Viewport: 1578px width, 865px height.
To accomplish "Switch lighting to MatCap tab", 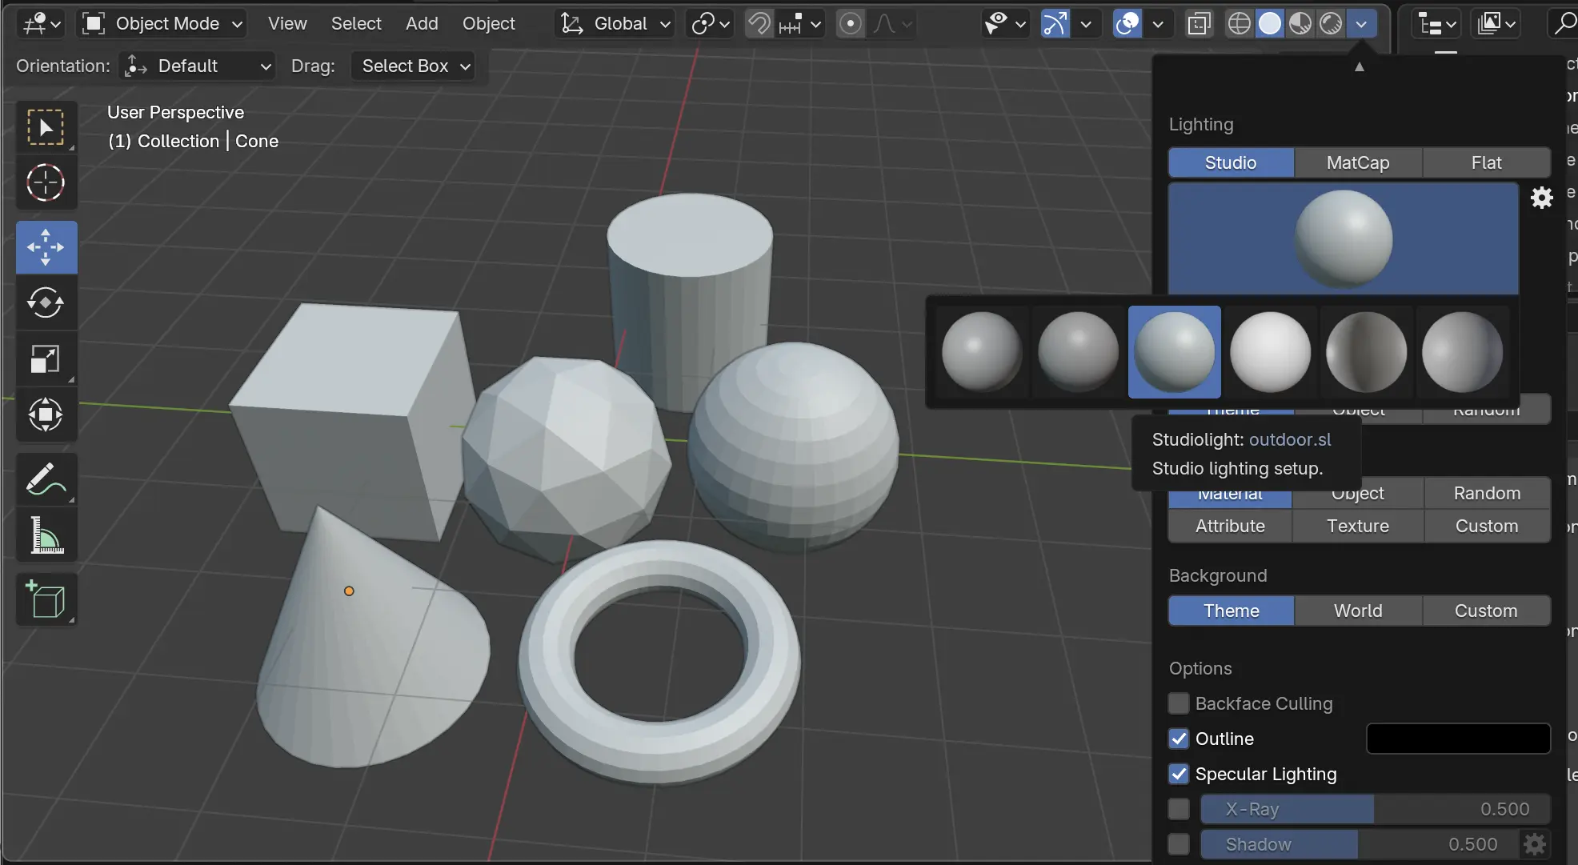I will [1358, 162].
